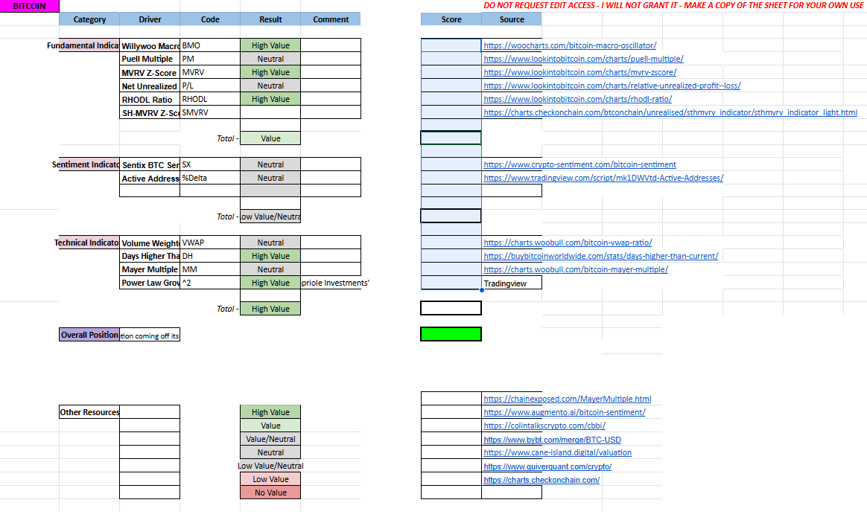Viewport: 867px width, 523px height.
Task: Follow the colintalkscrypto CBBI link
Action: [x=544, y=426]
